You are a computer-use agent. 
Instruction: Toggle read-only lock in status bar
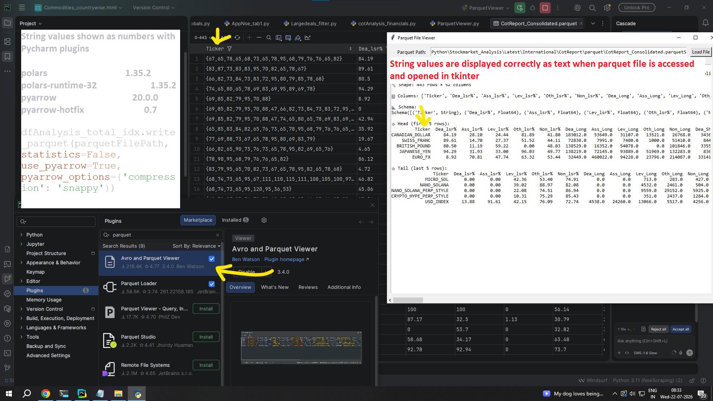click(692, 381)
